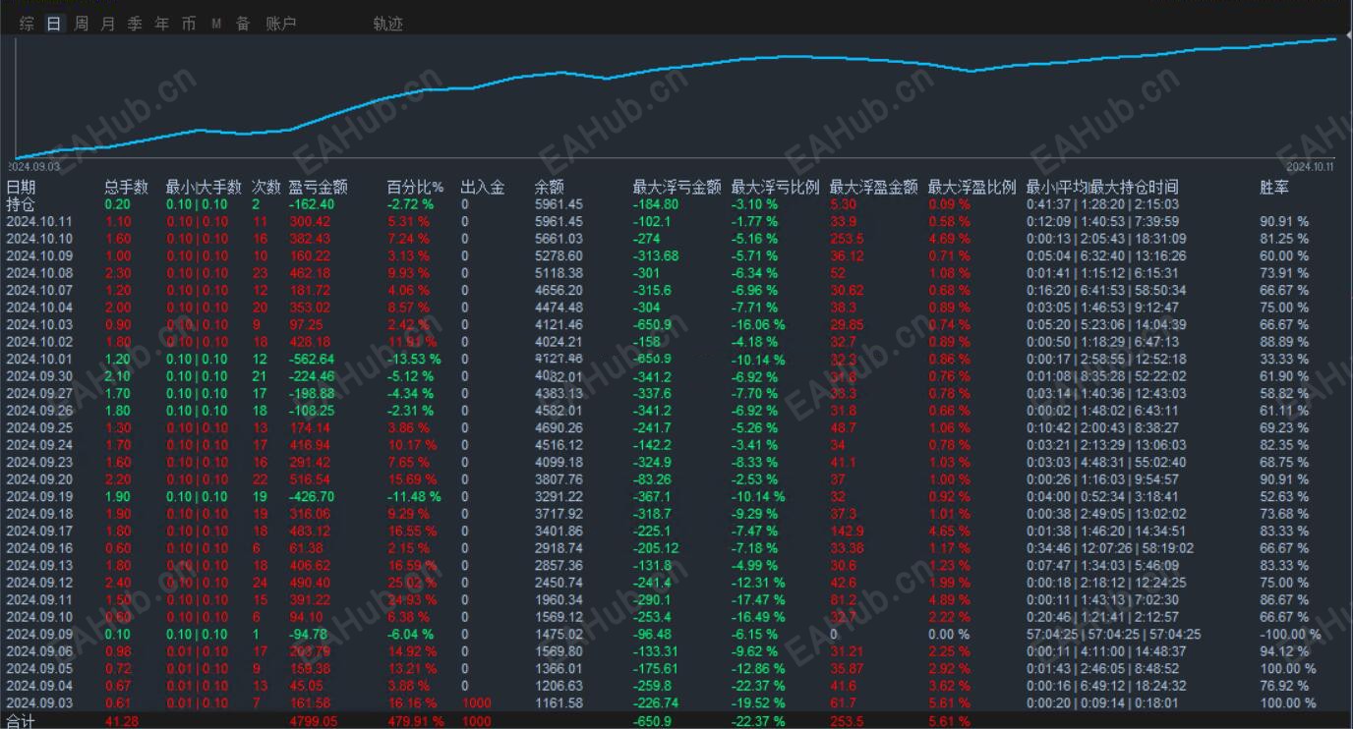Select the 2024.09.30 date cell
Image resolution: width=1353 pixels, height=729 pixels.
39,376
